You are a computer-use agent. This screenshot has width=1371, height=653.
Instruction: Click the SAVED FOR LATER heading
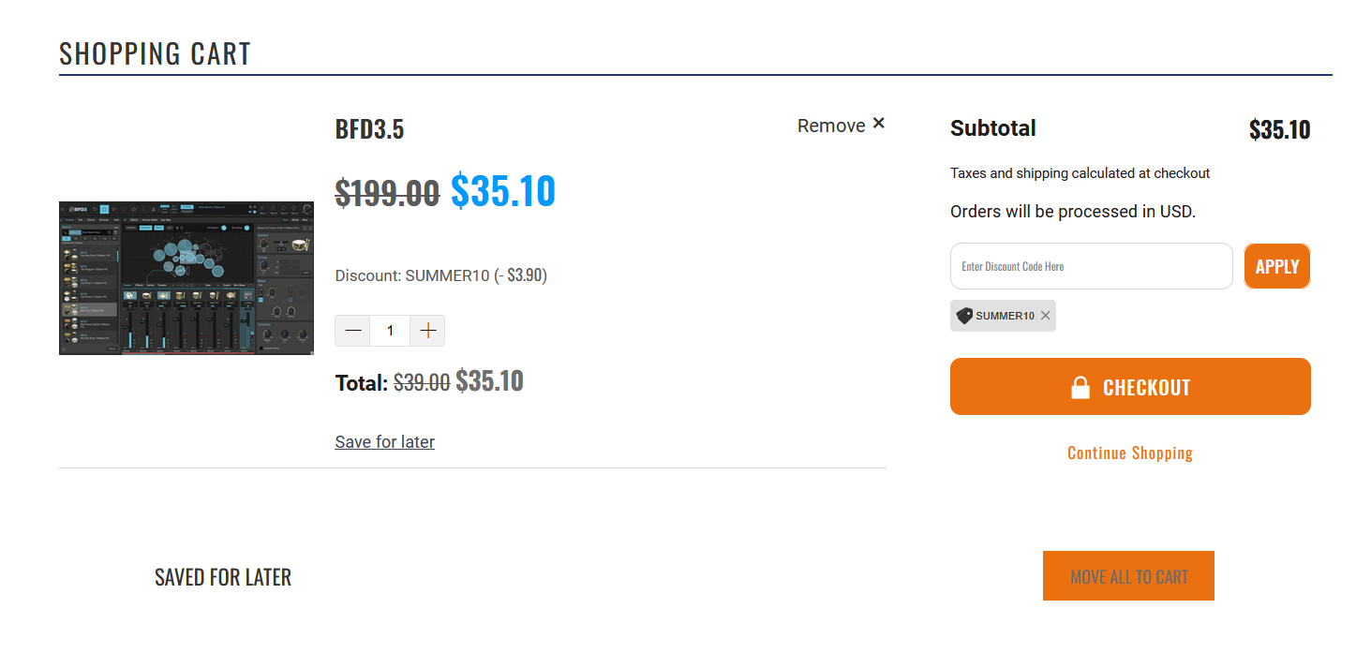pyautogui.click(x=223, y=577)
